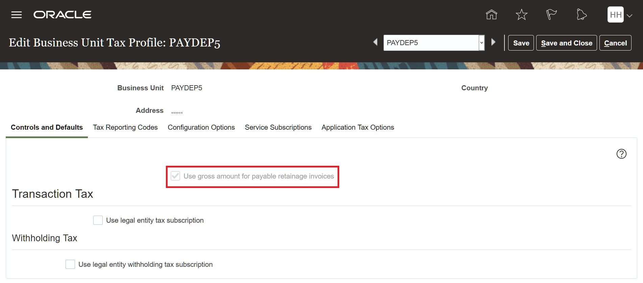Image resolution: width=643 pixels, height=283 pixels.
Task: Open the navigator hamburger menu
Action: (x=17, y=15)
